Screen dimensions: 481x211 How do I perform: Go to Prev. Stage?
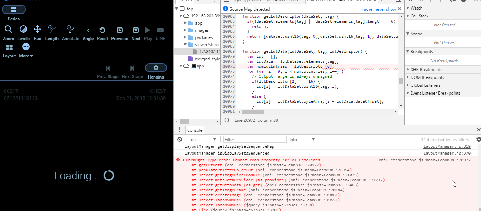pyautogui.click(x=108, y=72)
